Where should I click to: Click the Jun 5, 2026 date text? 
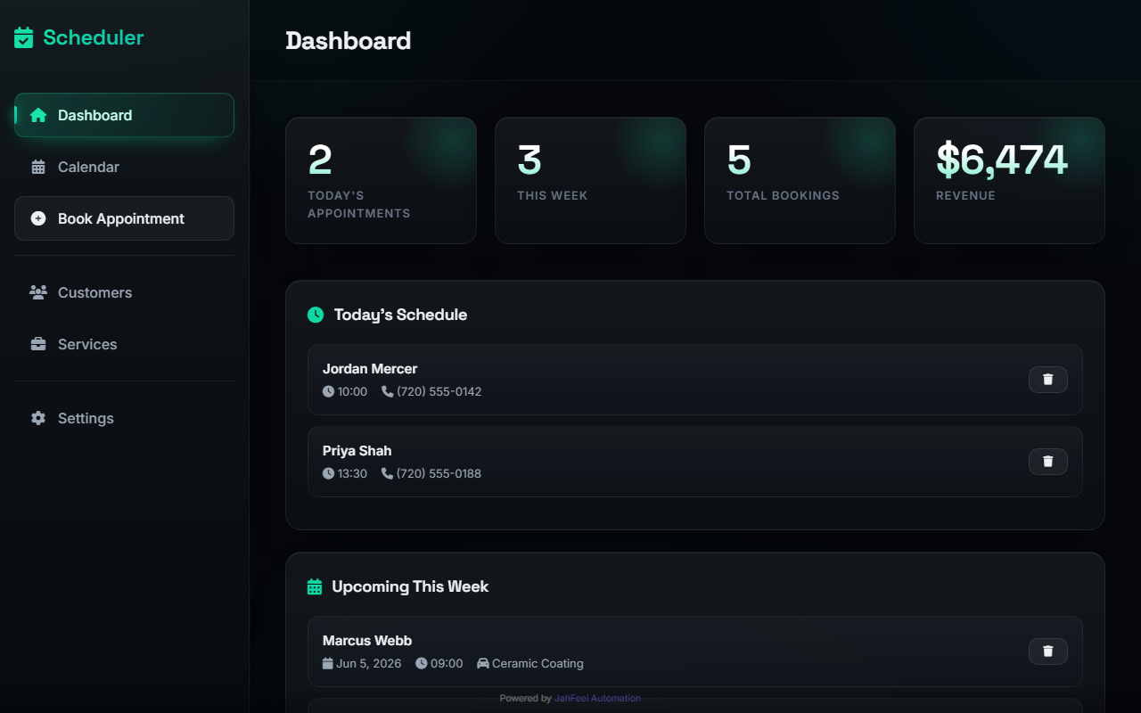[369, 663]
